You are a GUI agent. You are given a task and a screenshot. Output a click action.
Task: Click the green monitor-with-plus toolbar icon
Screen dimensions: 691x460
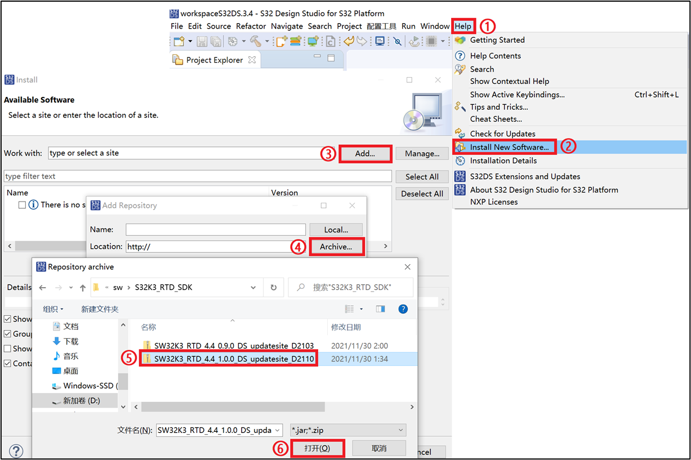click(x=313, y=41)
